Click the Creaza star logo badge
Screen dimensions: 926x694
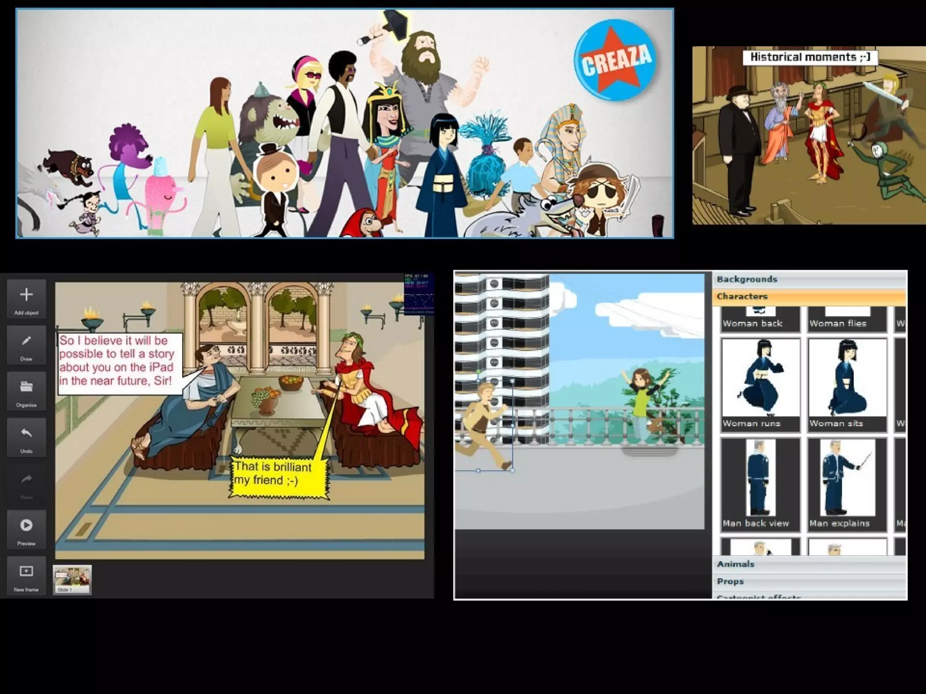click(616, 60)
